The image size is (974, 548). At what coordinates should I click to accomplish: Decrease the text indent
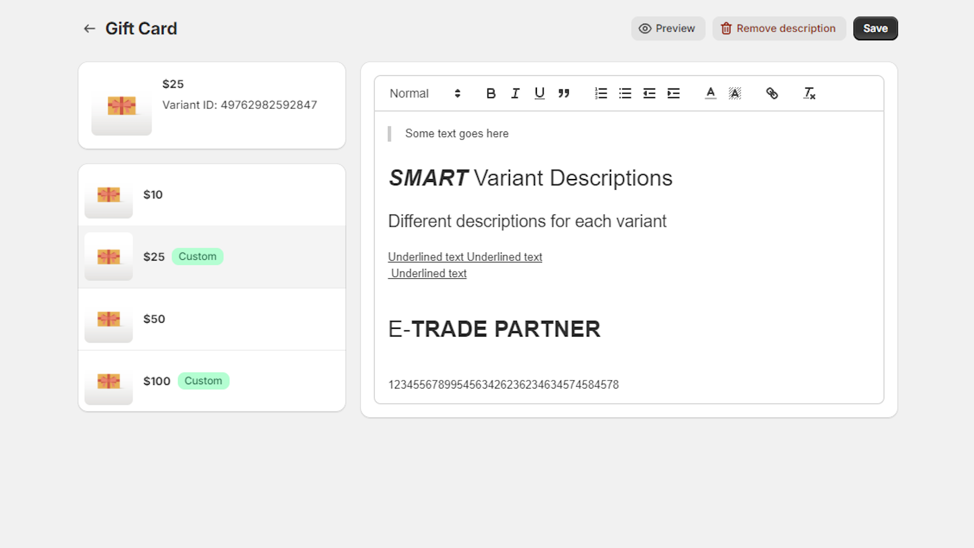[649, 93]
